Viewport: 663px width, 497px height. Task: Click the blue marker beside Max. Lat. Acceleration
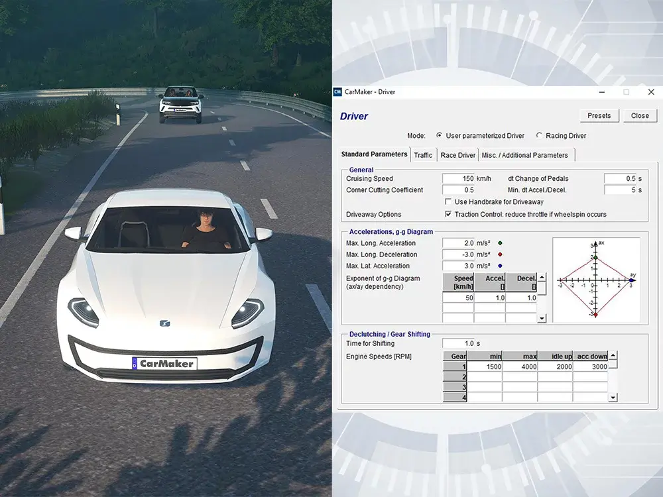pyautogui.click(x=500, y=266)
